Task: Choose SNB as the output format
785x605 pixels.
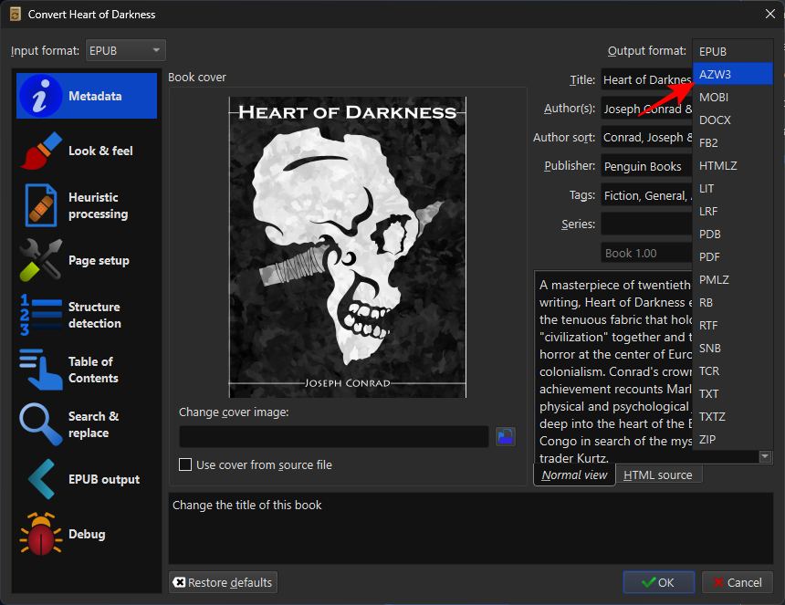Action: pyautogui.click(x=733, y=349)
